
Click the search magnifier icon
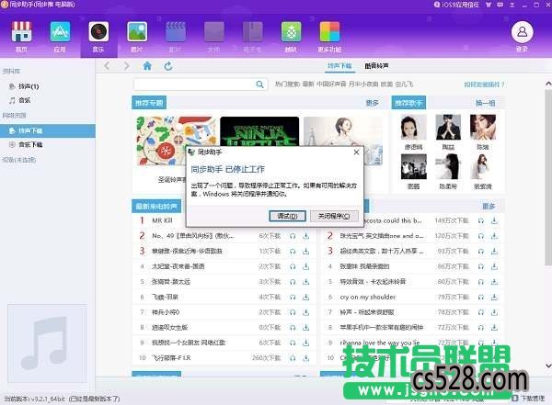259,84
